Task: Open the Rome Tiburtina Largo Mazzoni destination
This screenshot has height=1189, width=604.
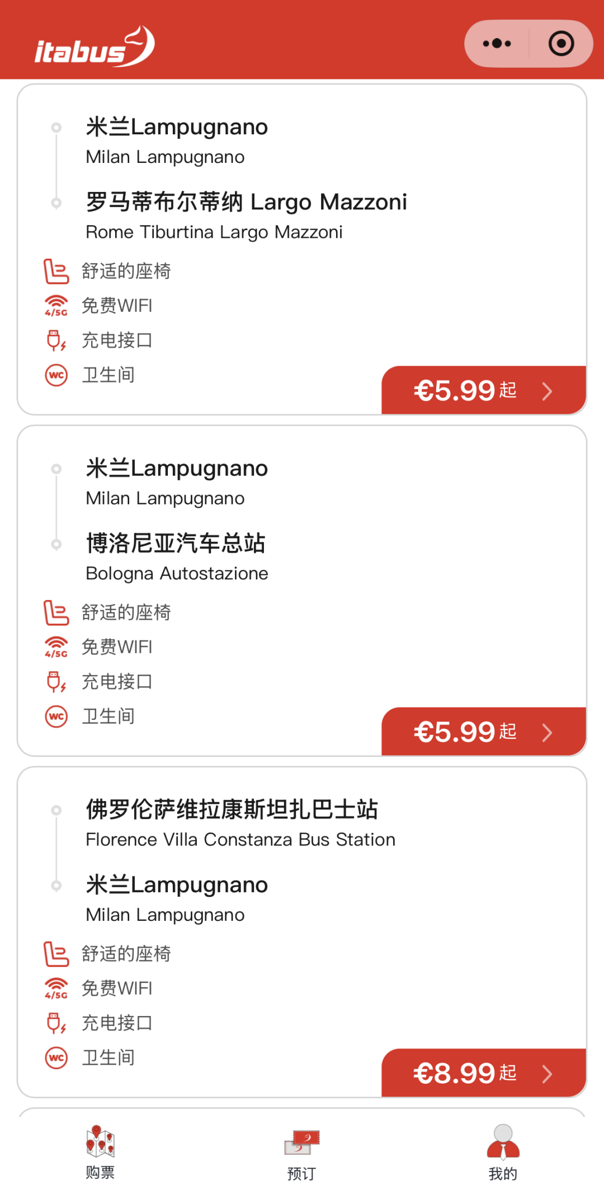Action: coord(246,216)
